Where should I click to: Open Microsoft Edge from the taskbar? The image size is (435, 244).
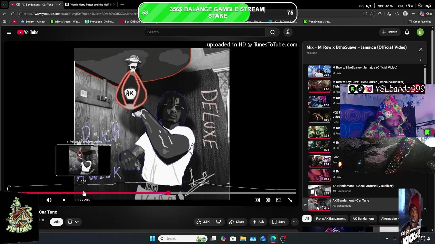(x=273, y=239)
